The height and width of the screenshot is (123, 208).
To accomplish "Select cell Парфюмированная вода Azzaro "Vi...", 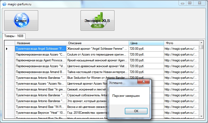I will (41, 66).
